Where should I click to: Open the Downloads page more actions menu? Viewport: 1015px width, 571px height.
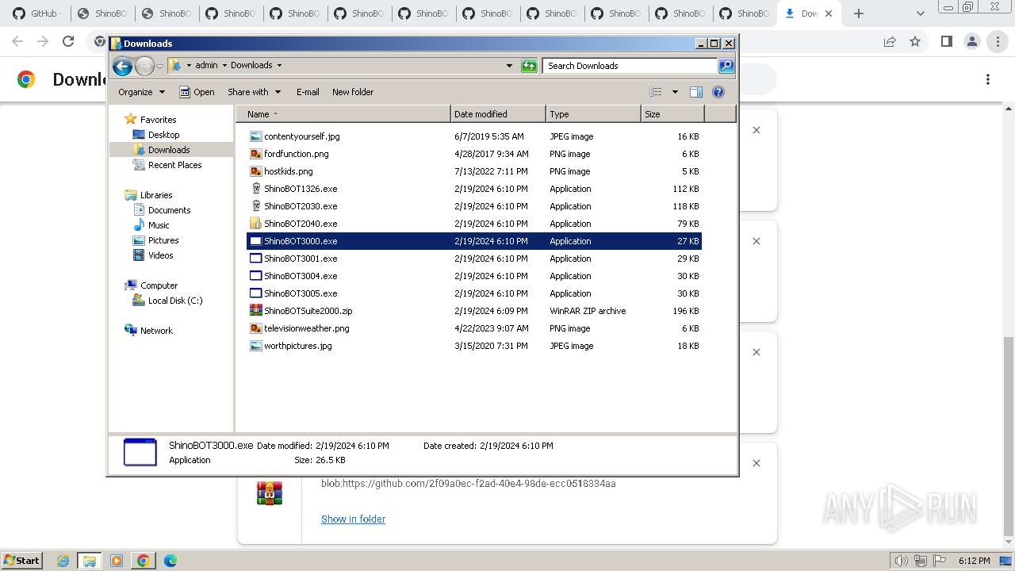coord(988,79)
